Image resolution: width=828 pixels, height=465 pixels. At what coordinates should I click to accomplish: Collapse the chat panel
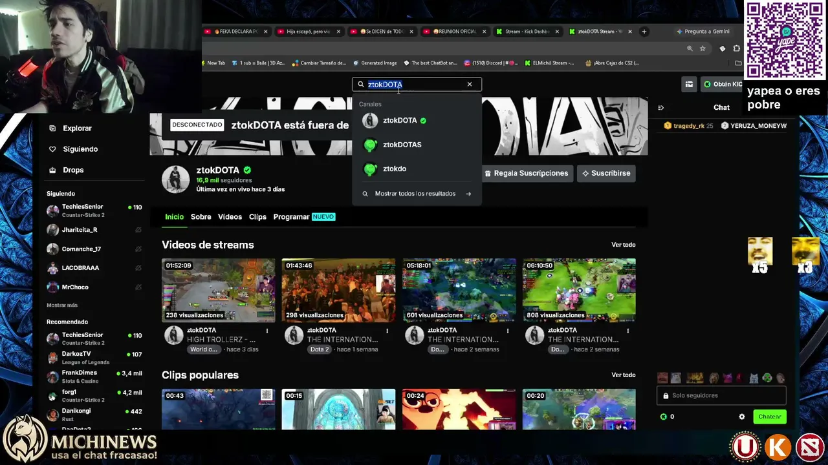[660, 108]
